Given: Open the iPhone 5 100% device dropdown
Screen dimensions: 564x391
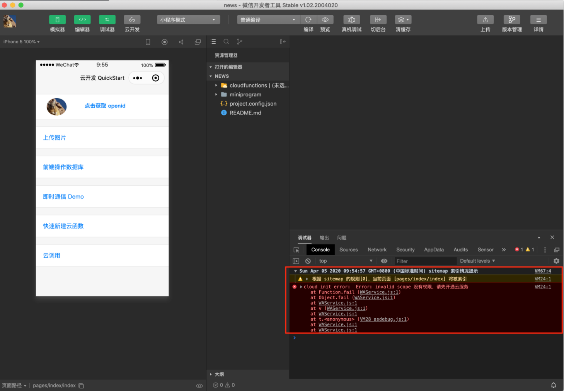Looking at the screenshot, I should (22, 42).
